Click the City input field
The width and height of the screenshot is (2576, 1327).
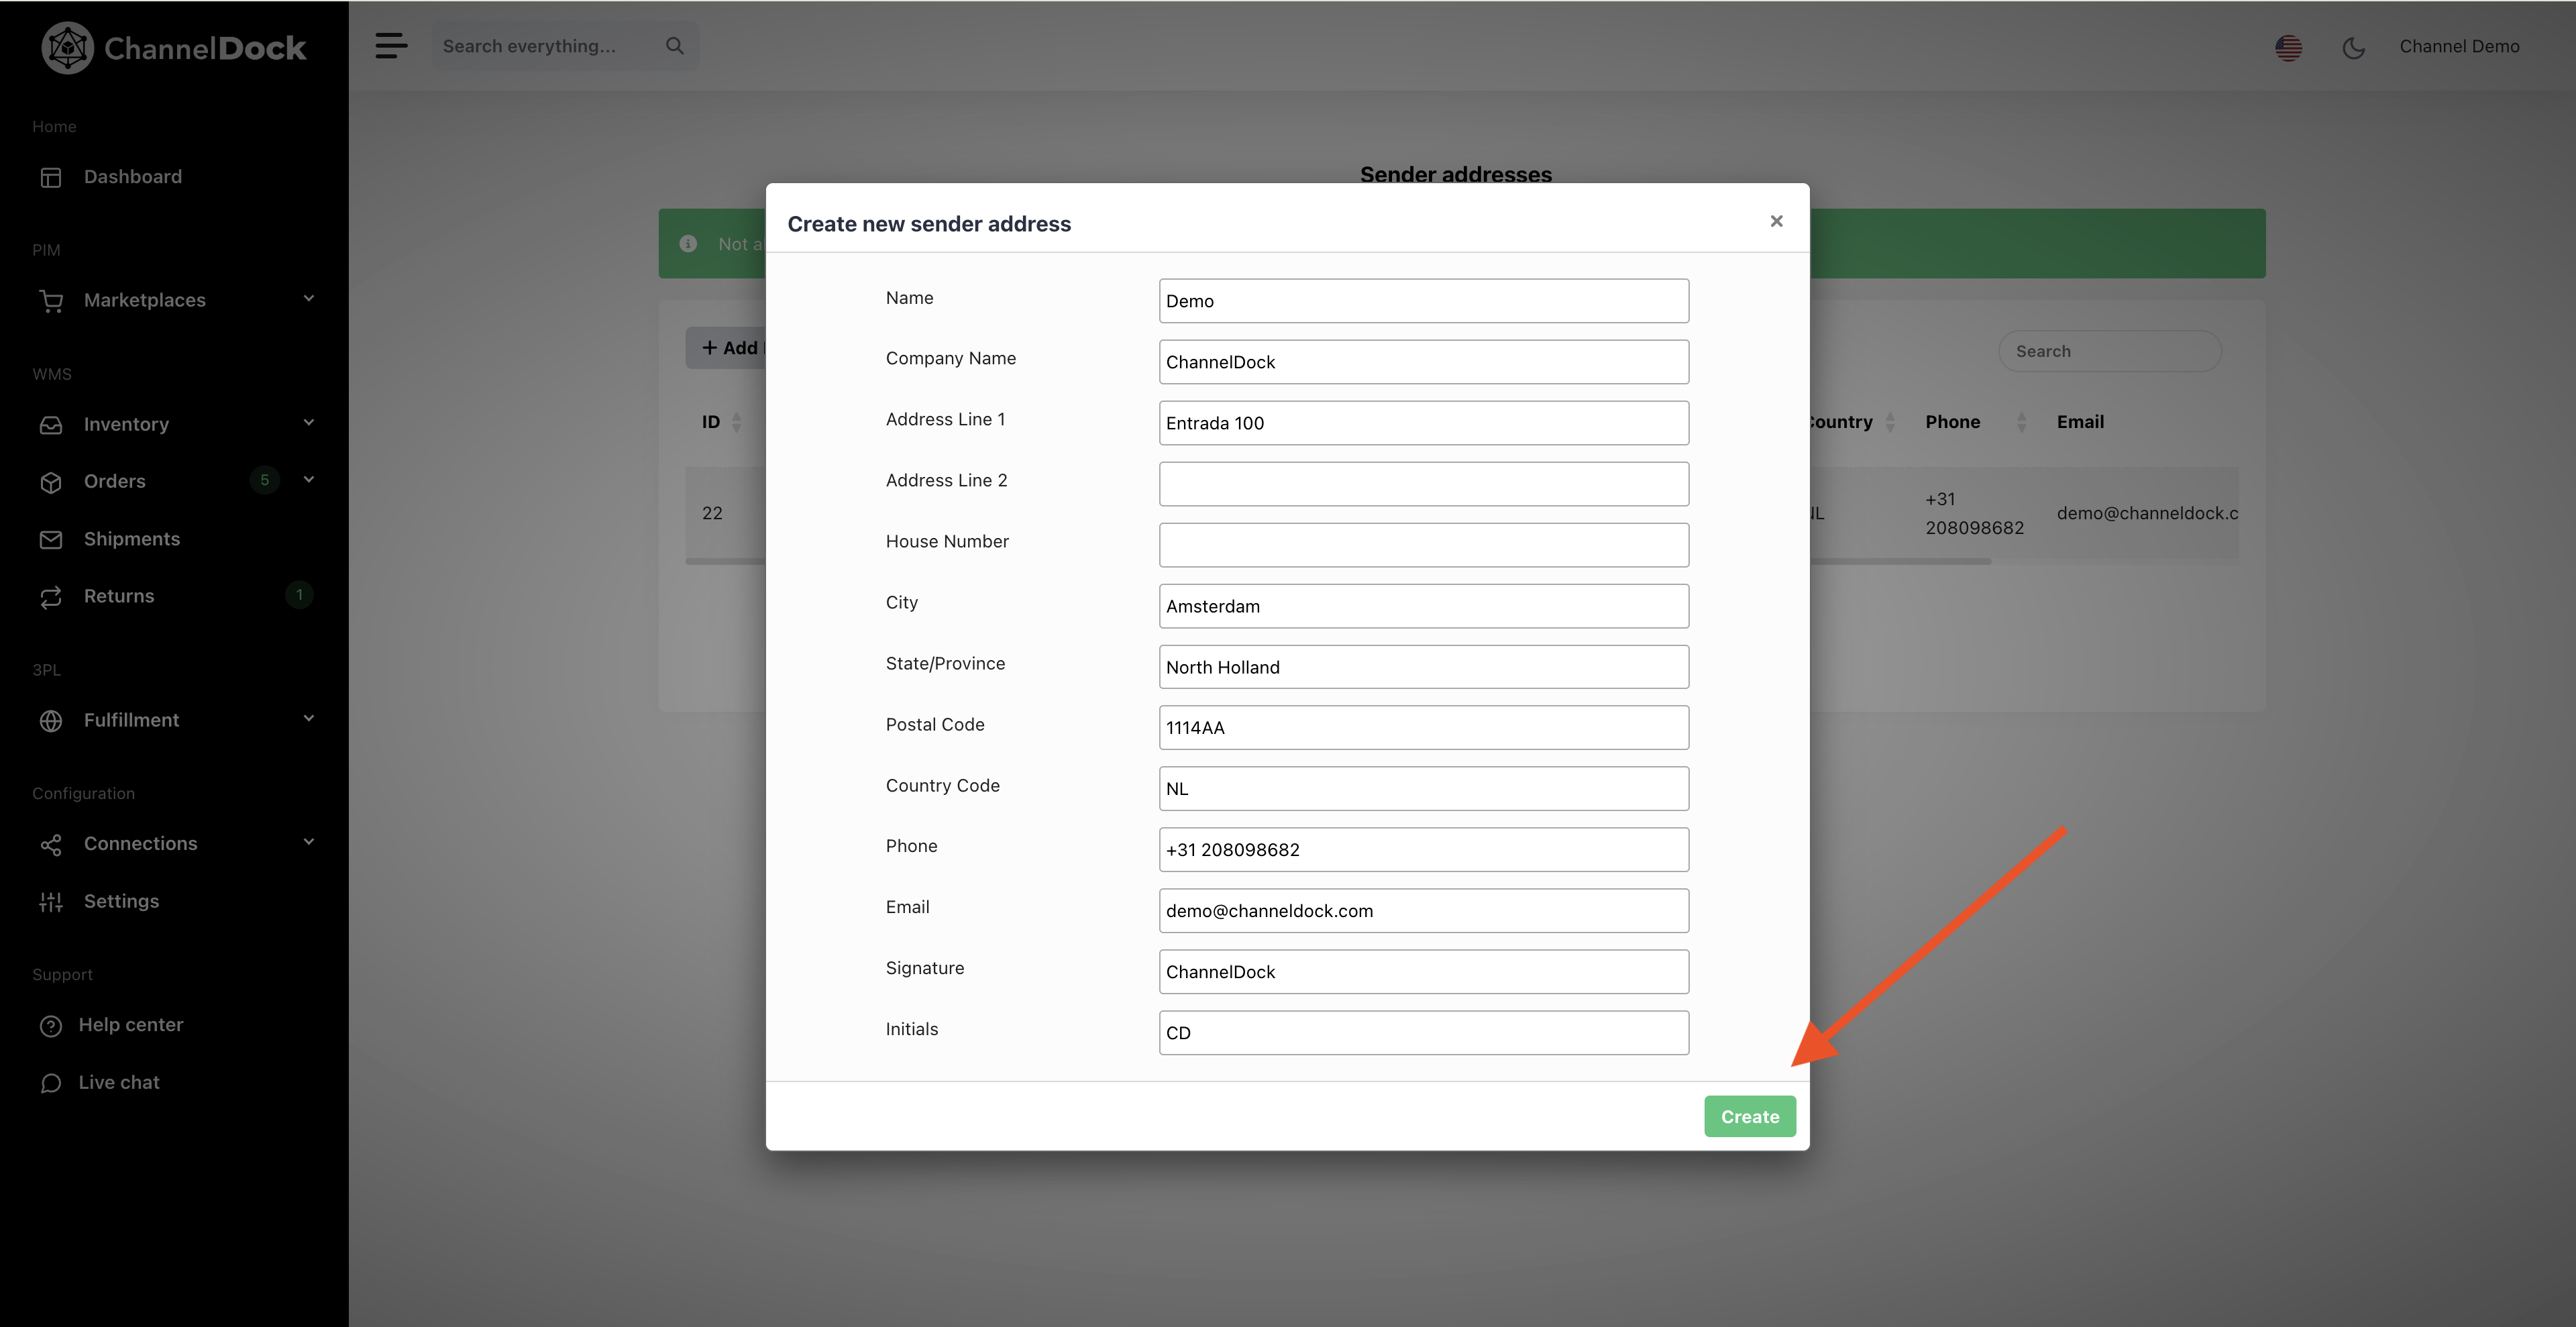point(1423,606)
